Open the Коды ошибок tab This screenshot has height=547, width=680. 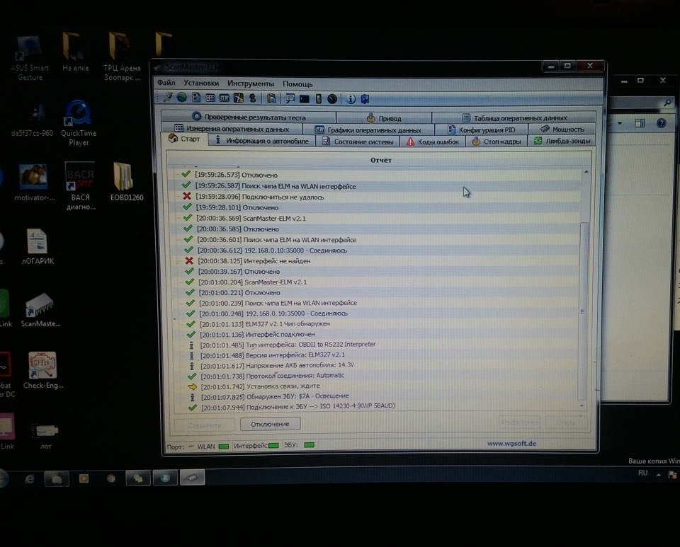(433, 142)
